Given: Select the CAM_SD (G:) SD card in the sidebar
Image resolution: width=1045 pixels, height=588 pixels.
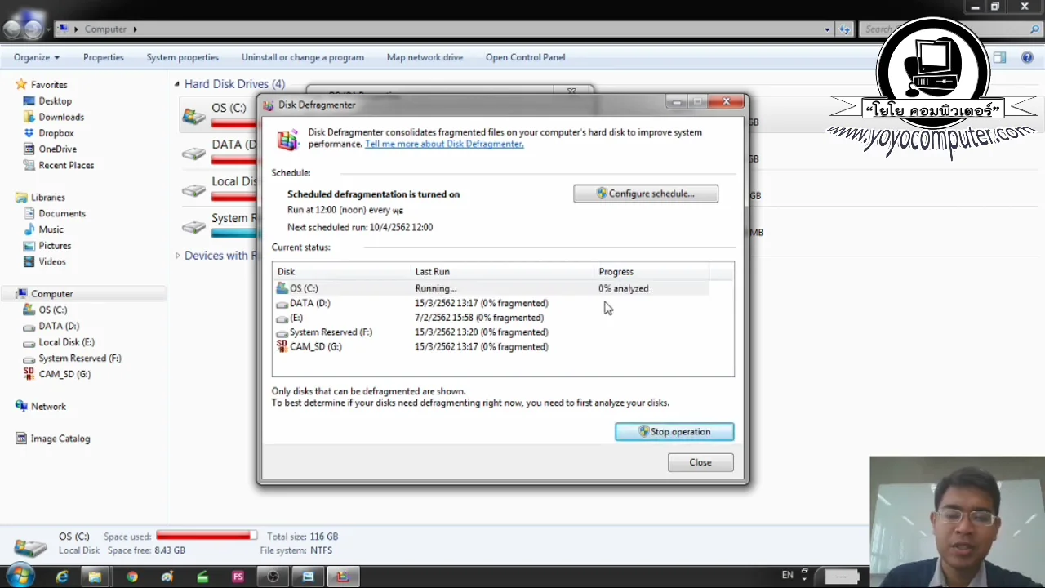Looking at the screenshot, I should coord(64,374).
